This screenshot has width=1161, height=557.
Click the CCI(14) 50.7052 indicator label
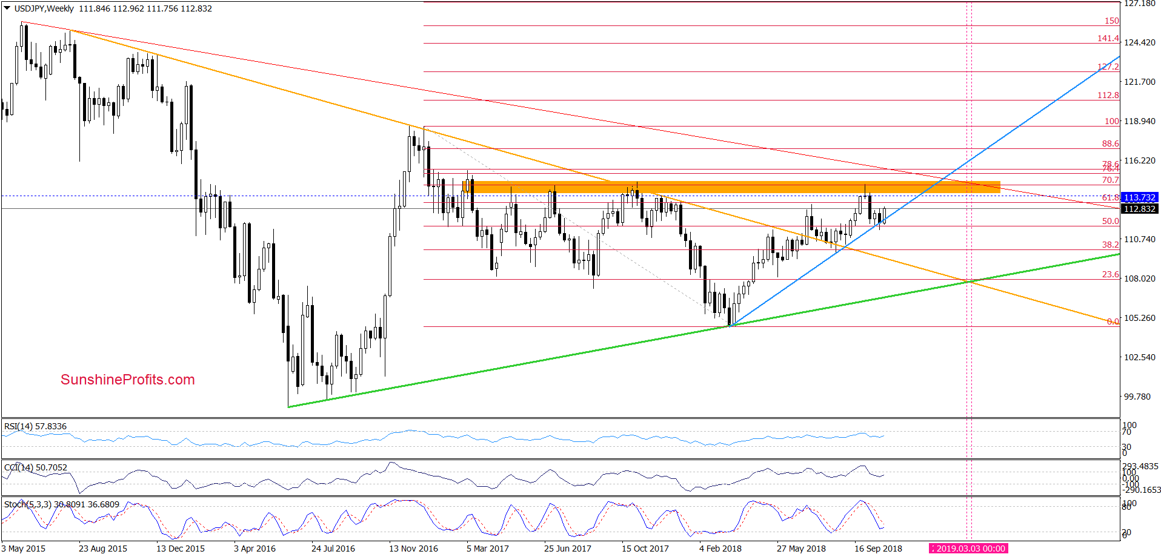[x=36, y=467]
